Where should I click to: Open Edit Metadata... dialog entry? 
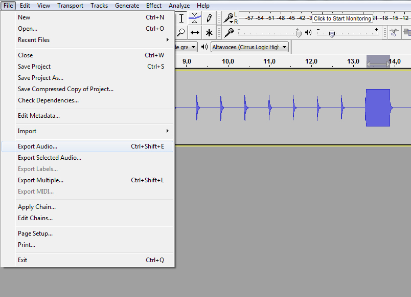point(87,116)
